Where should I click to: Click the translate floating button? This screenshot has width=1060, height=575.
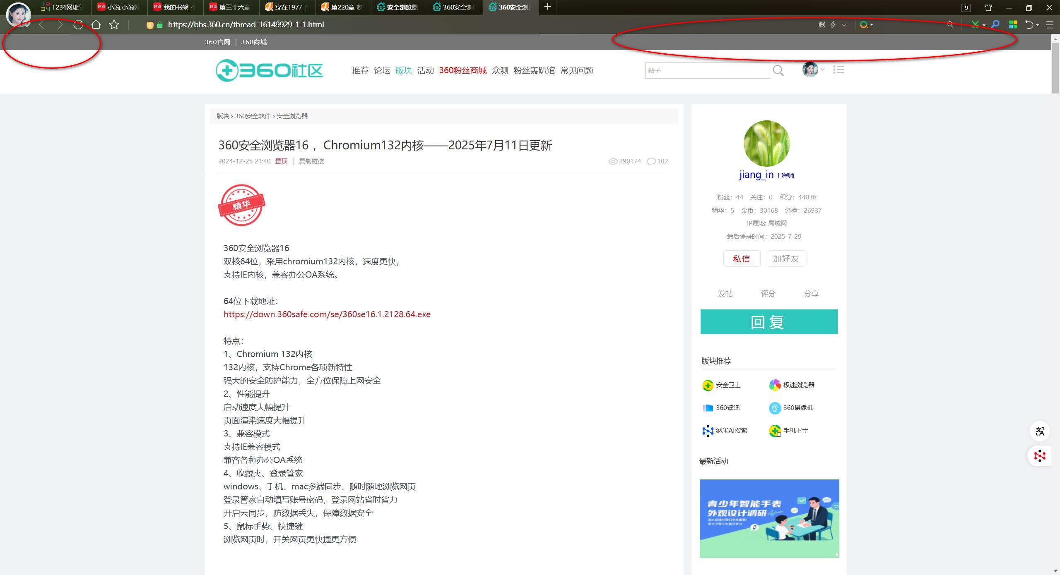[1040, 431]
